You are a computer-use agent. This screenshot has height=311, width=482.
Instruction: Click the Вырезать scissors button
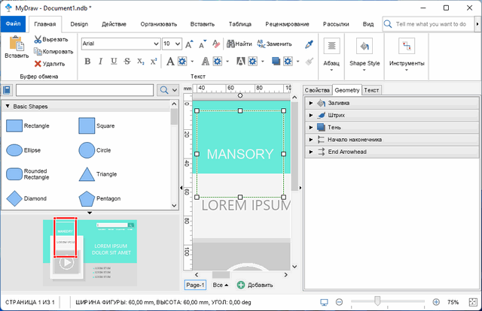pyautogui.click(x=38, y=39)
